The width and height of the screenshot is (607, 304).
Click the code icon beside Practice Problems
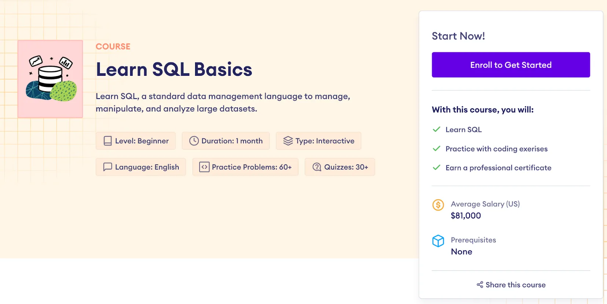pyautogui.click(x=204, y=167)
